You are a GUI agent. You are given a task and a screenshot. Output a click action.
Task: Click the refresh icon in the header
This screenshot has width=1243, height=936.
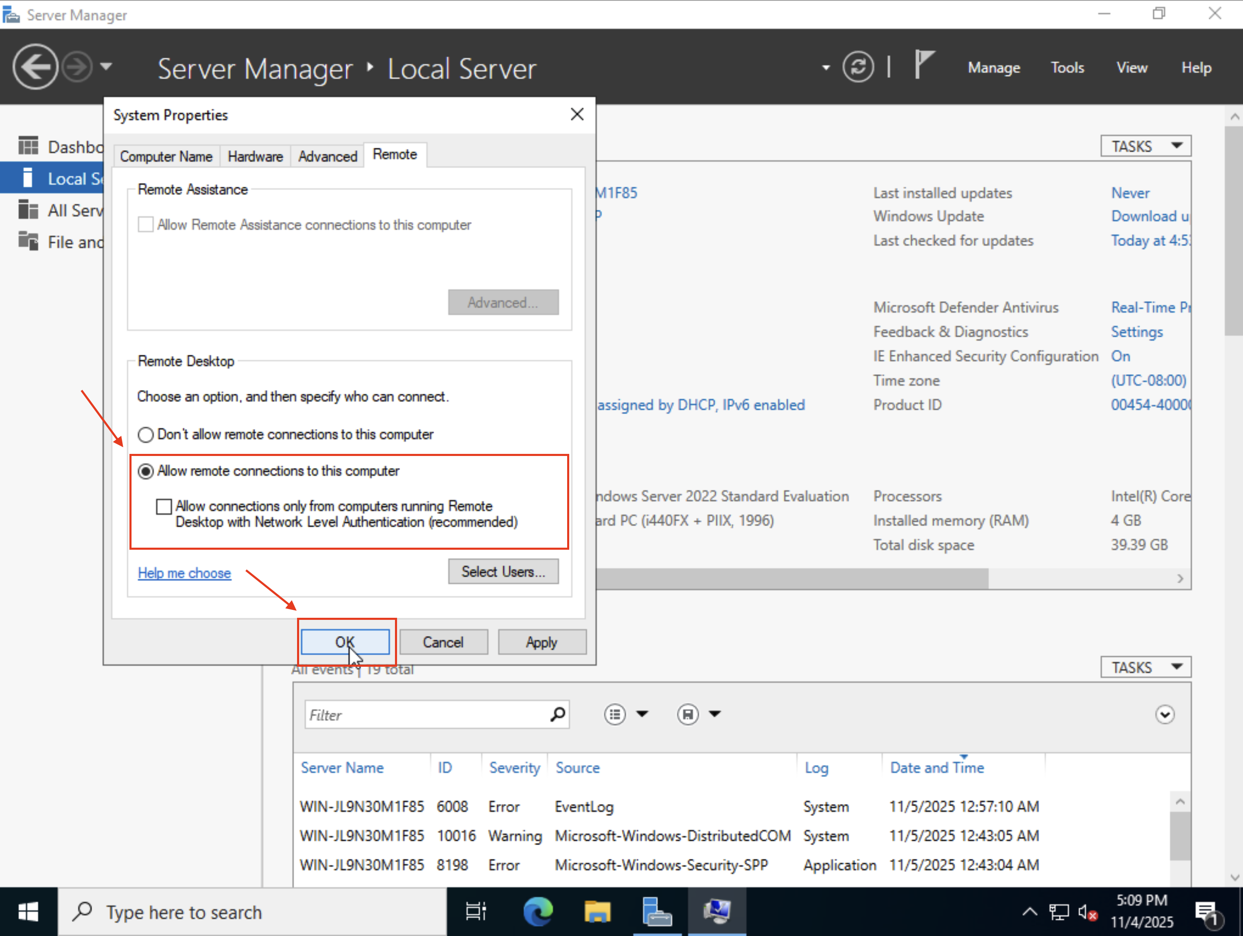click(x=858, y=66)
